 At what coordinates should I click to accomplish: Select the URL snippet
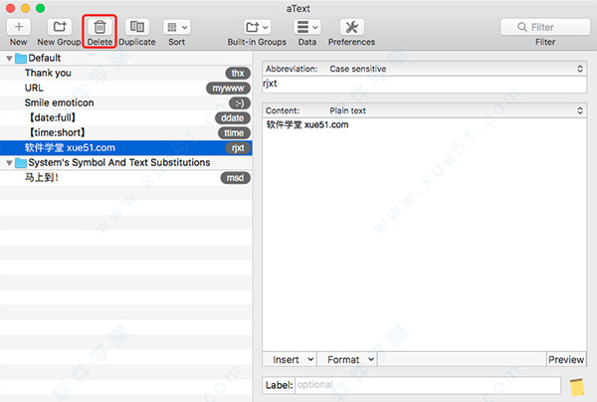click(x=125, y=88)
